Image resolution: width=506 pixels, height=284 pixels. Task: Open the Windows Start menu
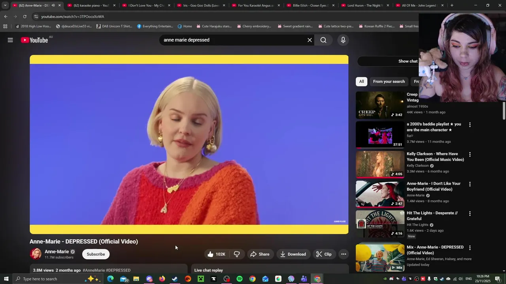(6, 279)
